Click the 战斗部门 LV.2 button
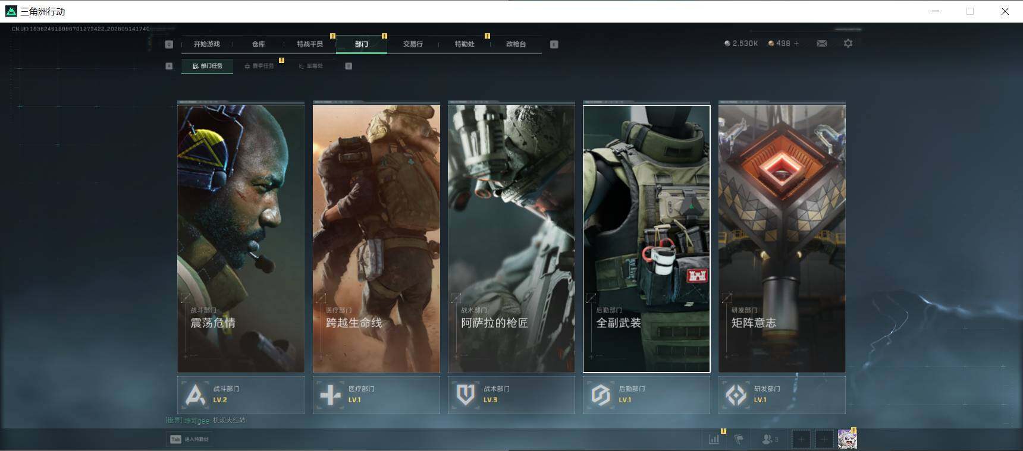The image size is (1023, 451). coord(241,395)
